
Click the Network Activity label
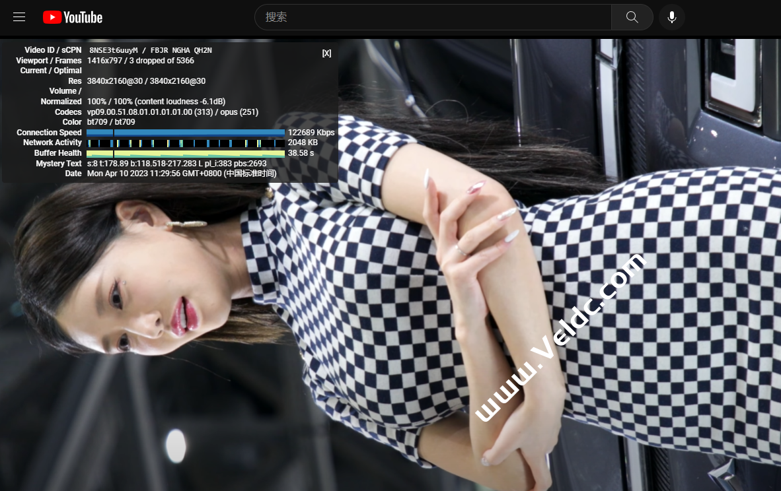[52, 143]
